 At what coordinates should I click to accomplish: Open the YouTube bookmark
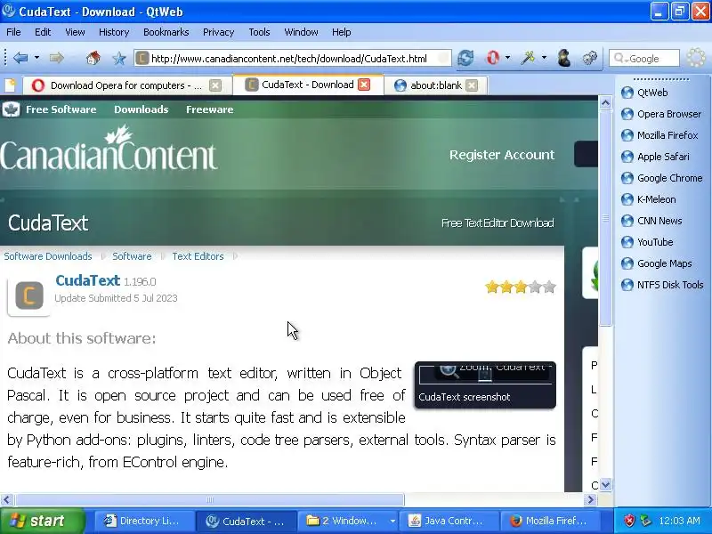[647, 242]
